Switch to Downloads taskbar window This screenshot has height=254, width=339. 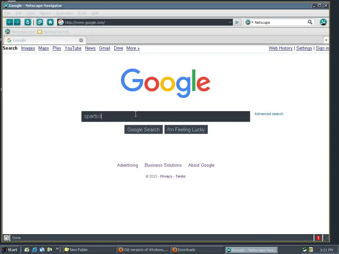(x=197, y=250)
